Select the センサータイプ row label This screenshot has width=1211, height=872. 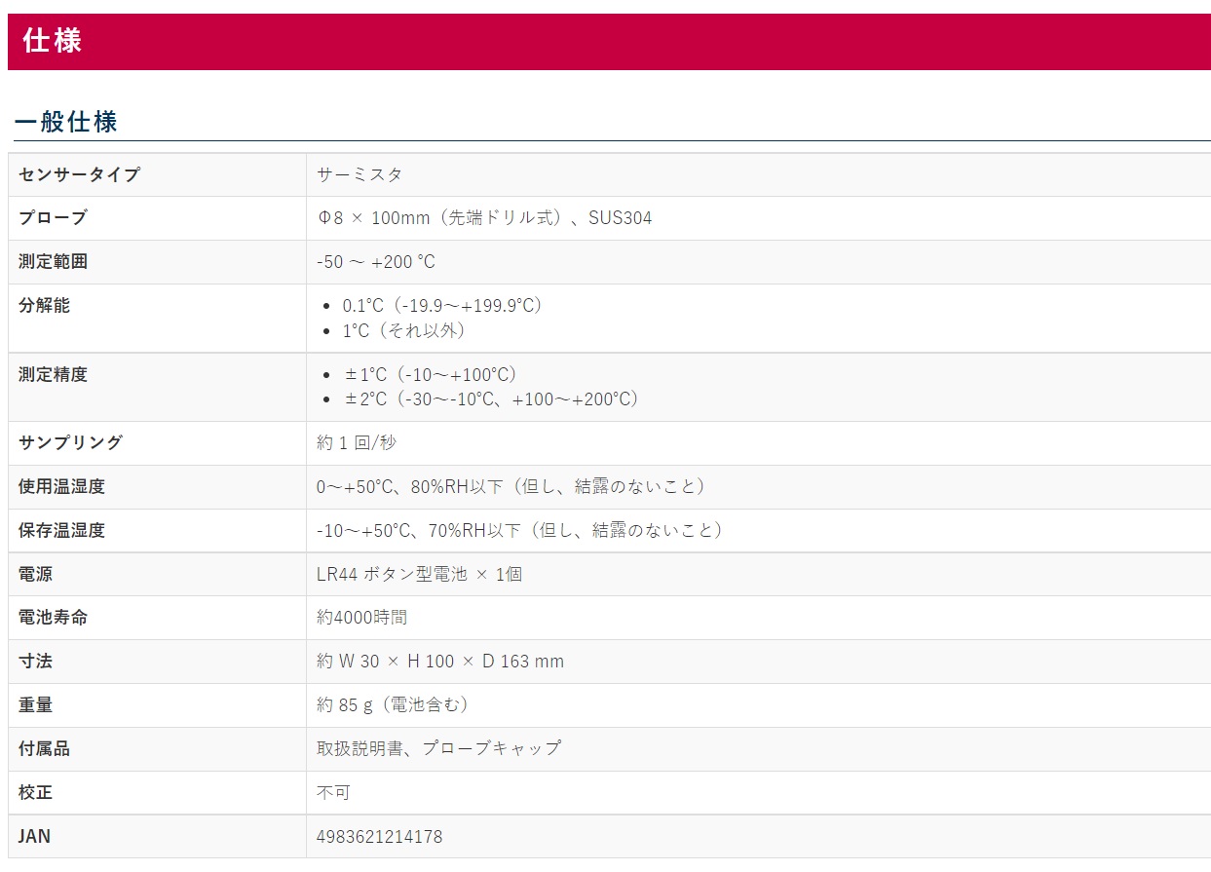coord(79,174)
